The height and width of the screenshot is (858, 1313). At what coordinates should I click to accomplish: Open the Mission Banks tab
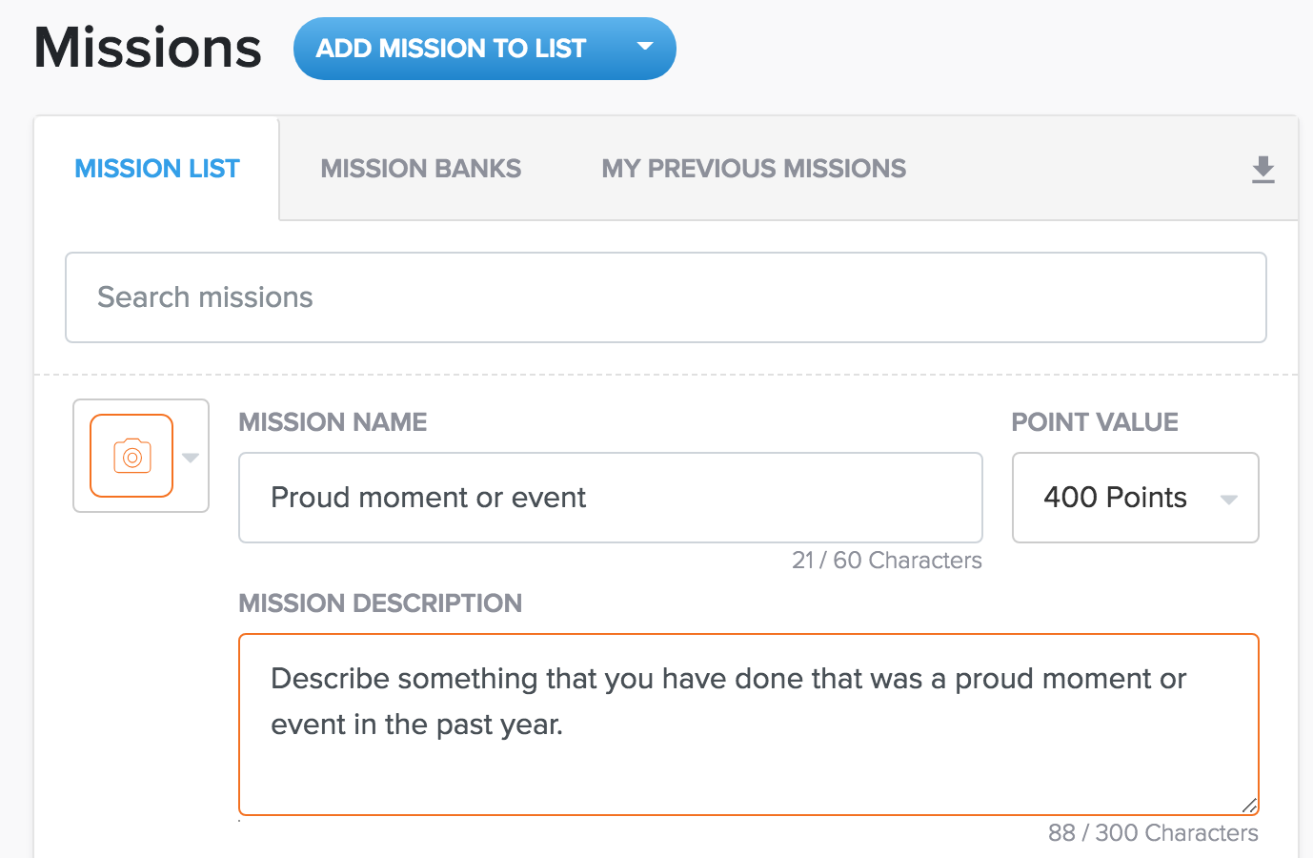[420, 169]
